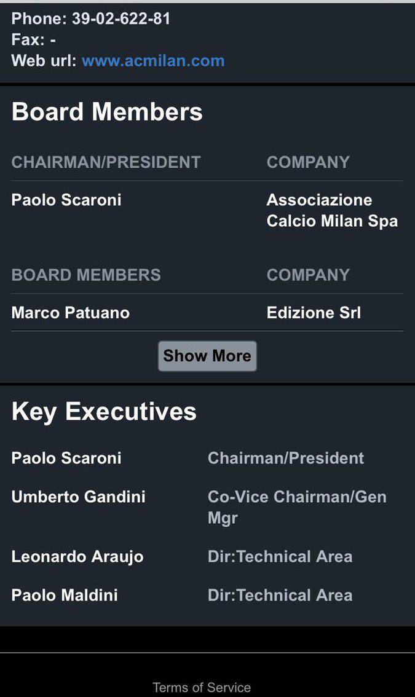The width and height of the screenshot is (415, 697).
Task: Select Paolo Scaroni in Key Executives list
Action: [x=66, y=458]
